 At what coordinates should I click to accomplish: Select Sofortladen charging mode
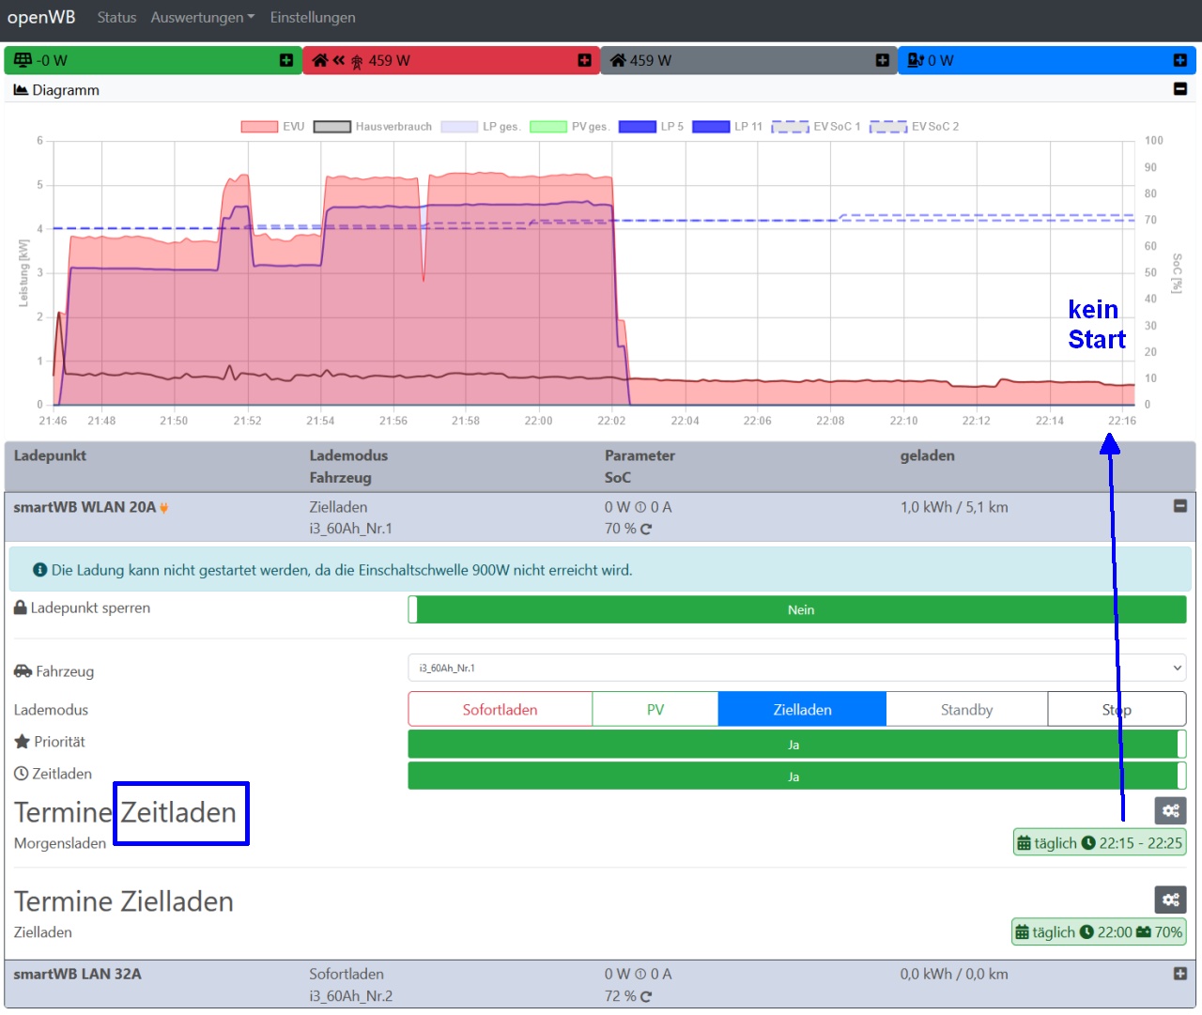point(500,710)
